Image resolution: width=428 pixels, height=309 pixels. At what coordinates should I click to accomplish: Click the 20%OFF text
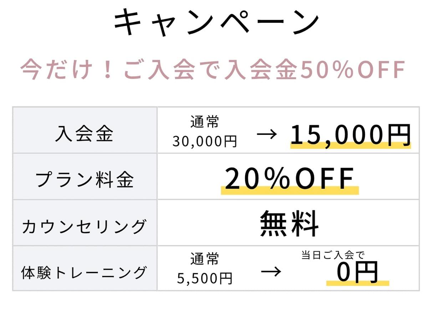point(289,178)
